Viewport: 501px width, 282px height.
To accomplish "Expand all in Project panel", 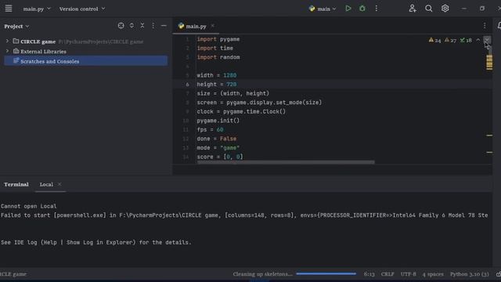I will pos(132,26).
